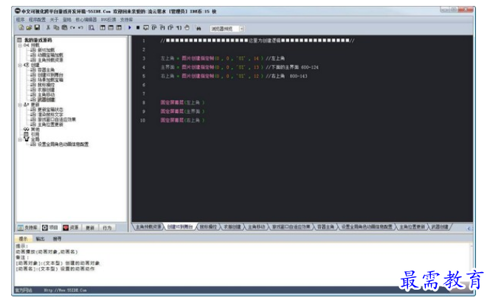The height and width of the screenshot is (303, 490).
Task: Click the Redo arrow icon
Action: click(x=72, y=28)
